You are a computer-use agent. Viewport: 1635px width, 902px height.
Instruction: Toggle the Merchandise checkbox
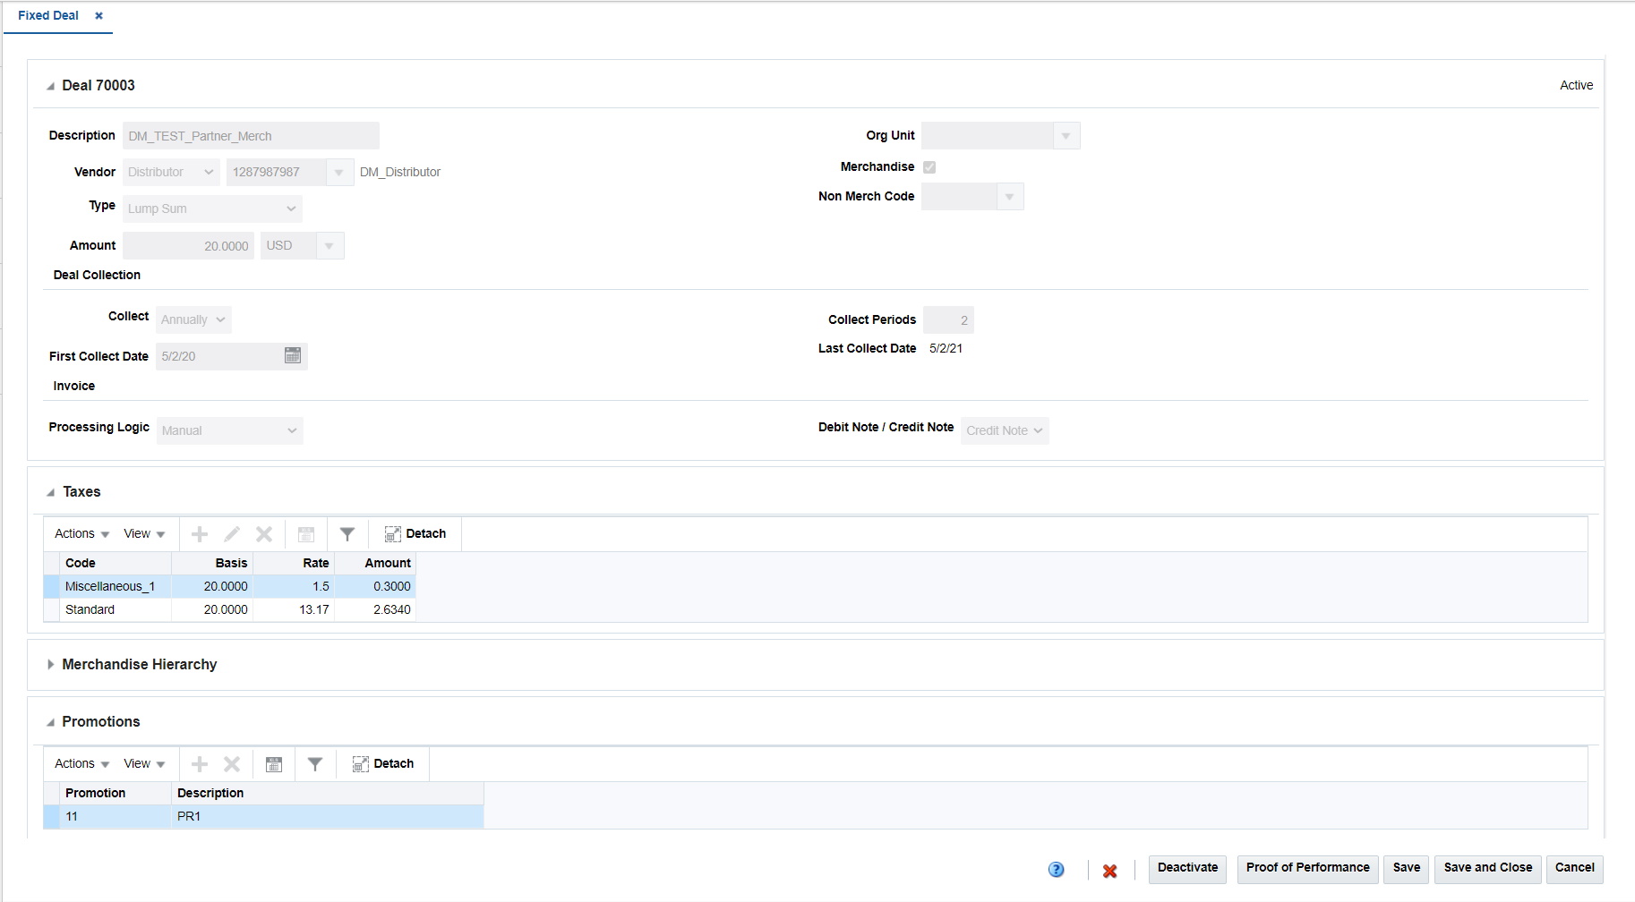(929, 166)
